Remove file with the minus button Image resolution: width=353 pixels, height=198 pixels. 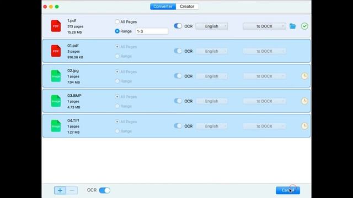(x=72, y=190)
